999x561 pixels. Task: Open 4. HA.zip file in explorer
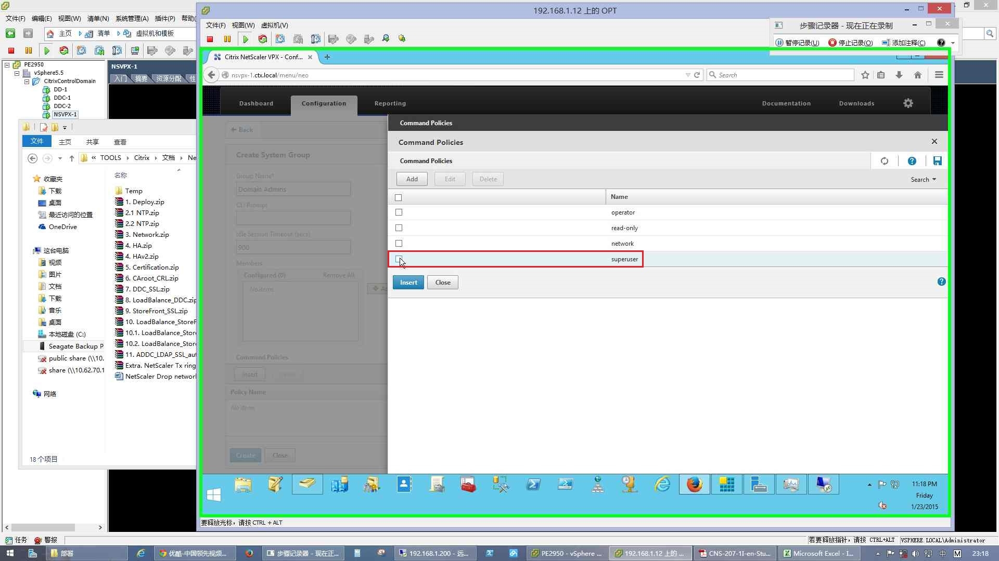(x=138, y=245)
